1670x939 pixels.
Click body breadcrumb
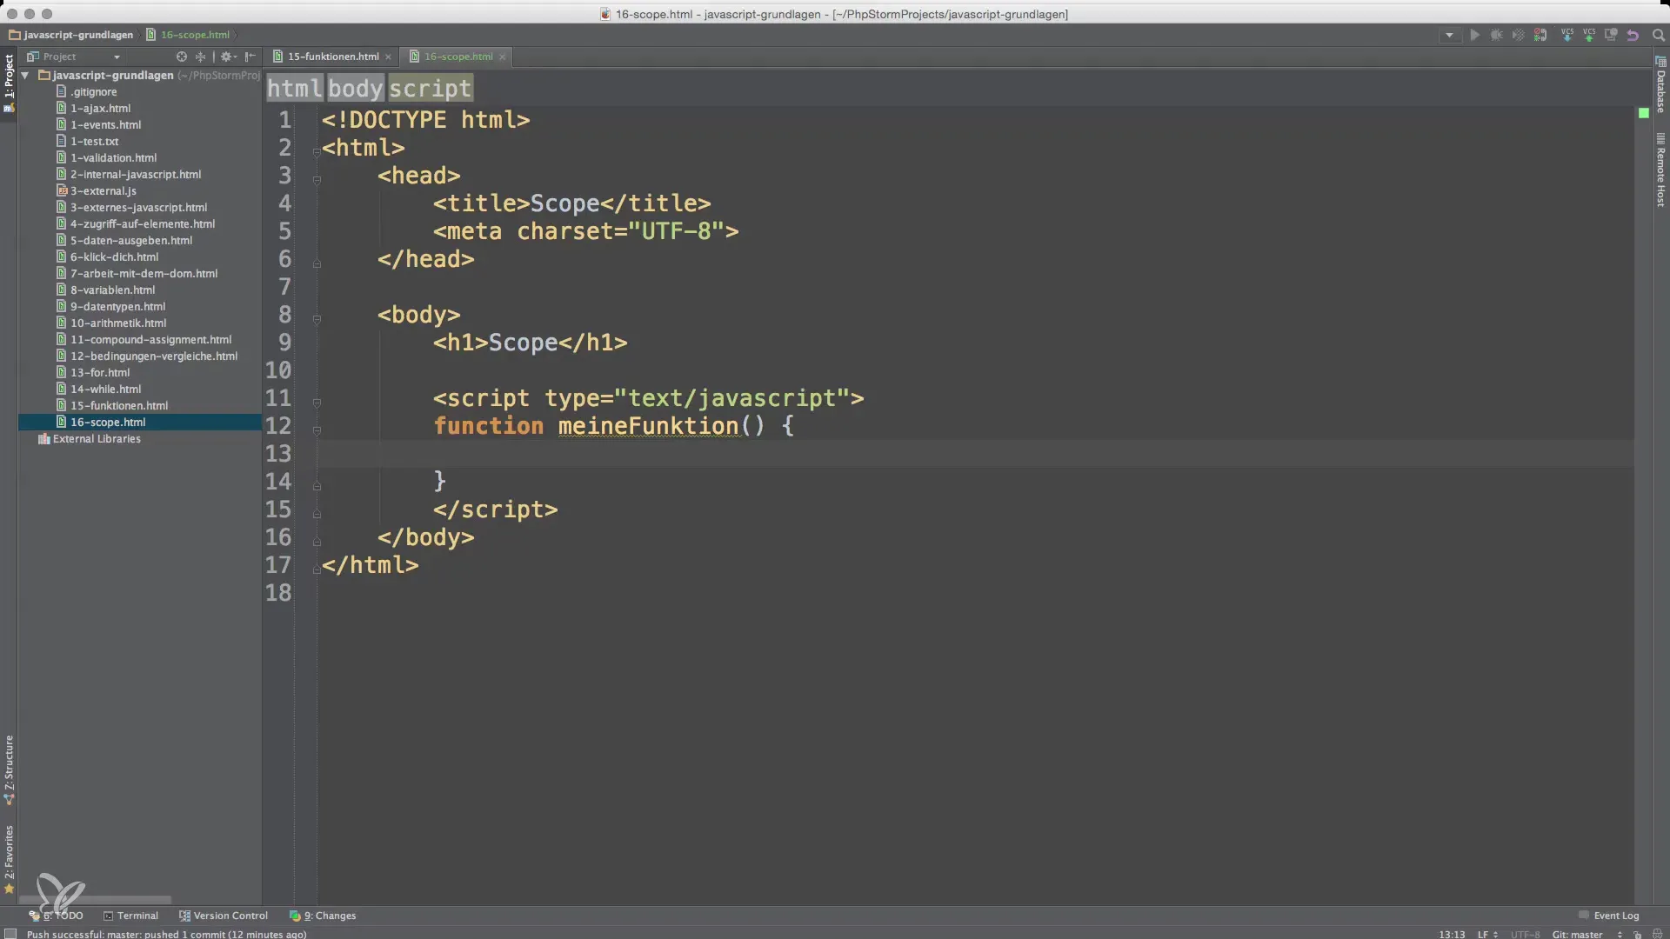(x=356, y=89)
